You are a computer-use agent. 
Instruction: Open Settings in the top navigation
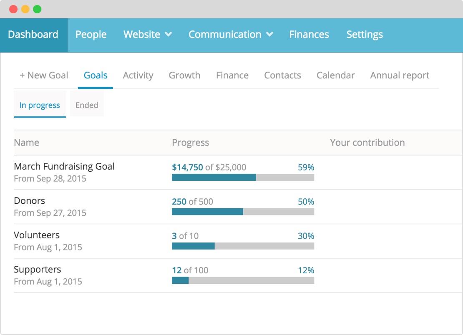point(364,35)
